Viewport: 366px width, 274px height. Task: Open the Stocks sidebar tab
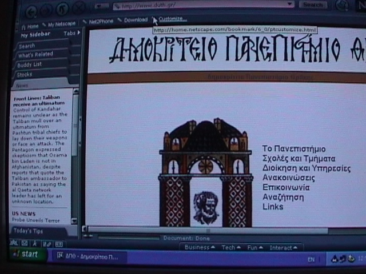(40, 74)
